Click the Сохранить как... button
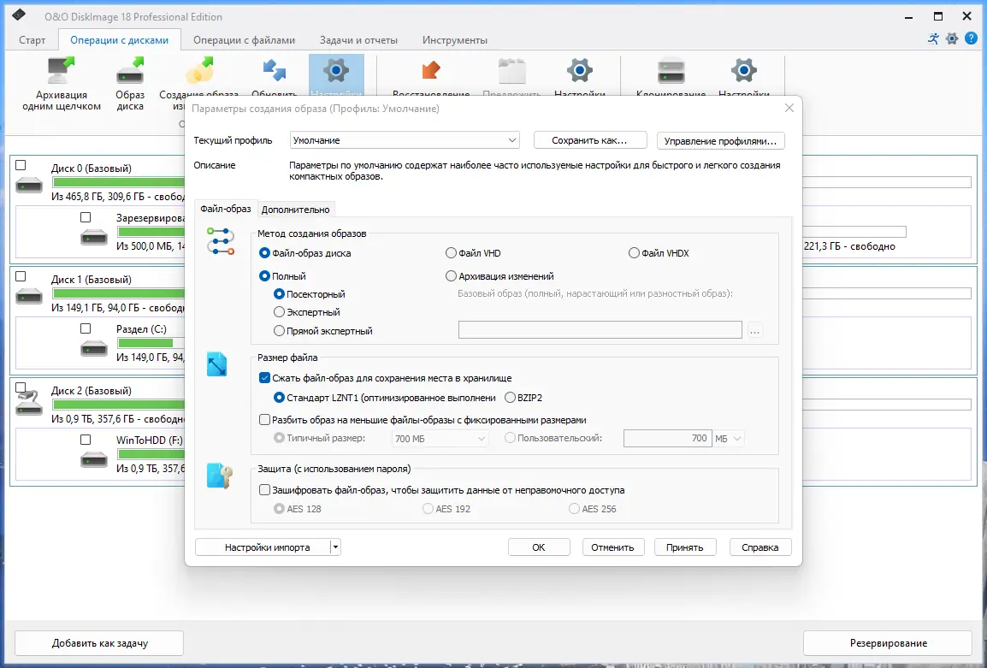Image resolution: width=987 pixels, height=668 pixels. click(x=590, y=140)
